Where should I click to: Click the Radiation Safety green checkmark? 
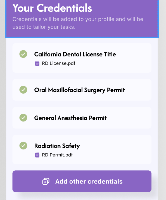pos(23,146)
